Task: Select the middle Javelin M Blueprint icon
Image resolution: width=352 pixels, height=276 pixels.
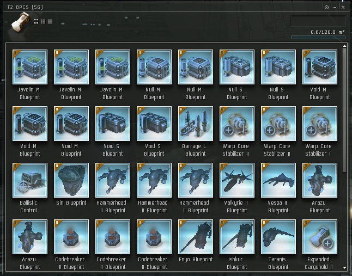Action: tap(71, 67)
